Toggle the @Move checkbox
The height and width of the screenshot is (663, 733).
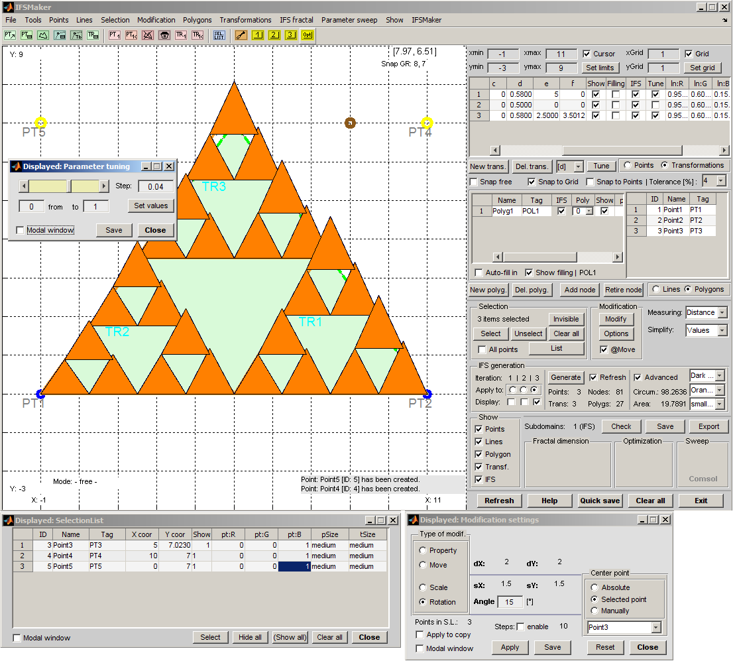point(604,350)
